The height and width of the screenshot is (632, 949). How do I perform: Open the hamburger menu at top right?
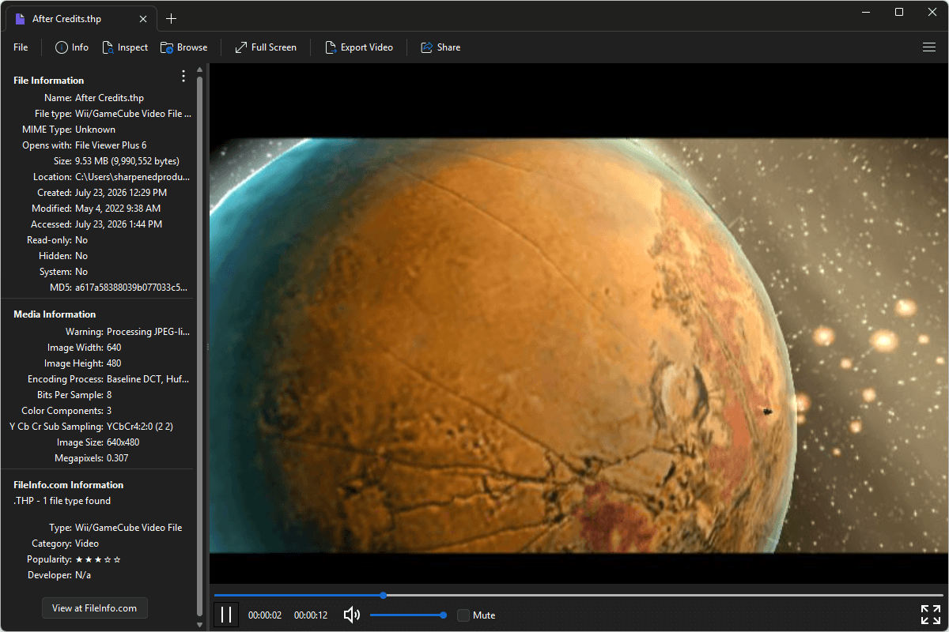[x=929, y=47]
